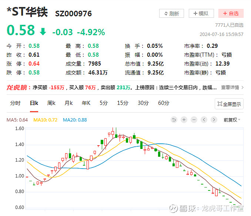Click the 刷新 refresh button
This screenshot has height=216, width=251.
pyautogui.click(x=171, y=13)
